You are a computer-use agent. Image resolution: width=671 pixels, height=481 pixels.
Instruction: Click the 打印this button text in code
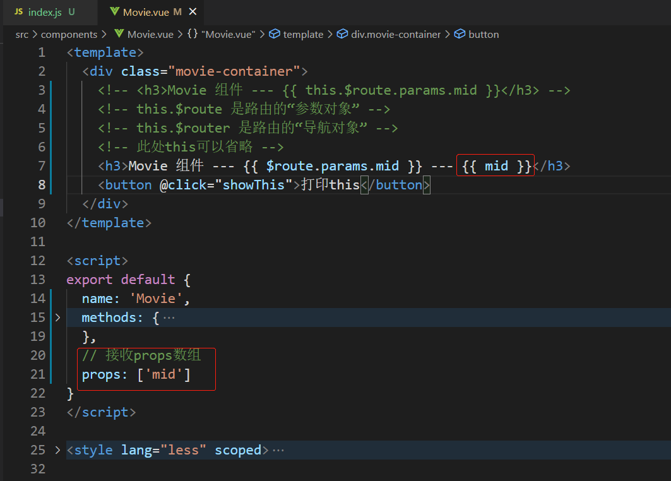click(330, 185)
